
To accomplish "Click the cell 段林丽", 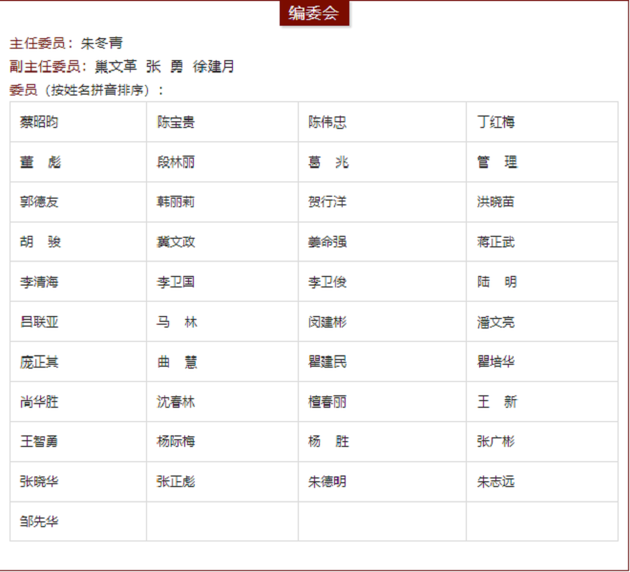I will coord(222,162).
